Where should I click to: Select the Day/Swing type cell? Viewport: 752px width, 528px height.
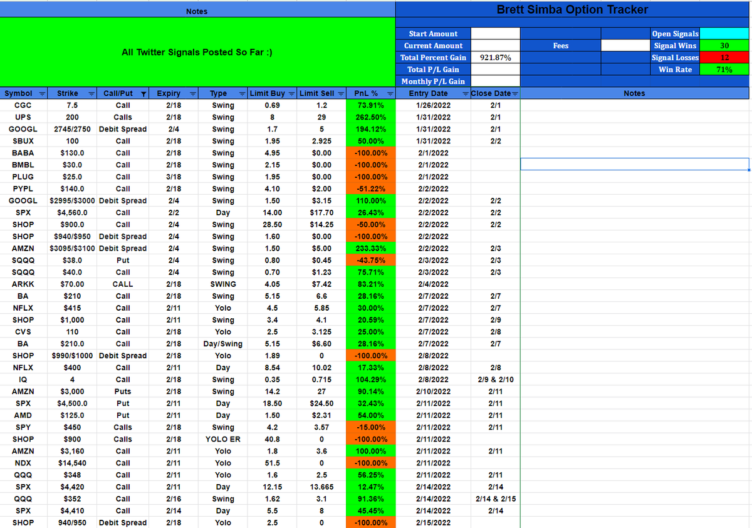click(x=222, y=343)
